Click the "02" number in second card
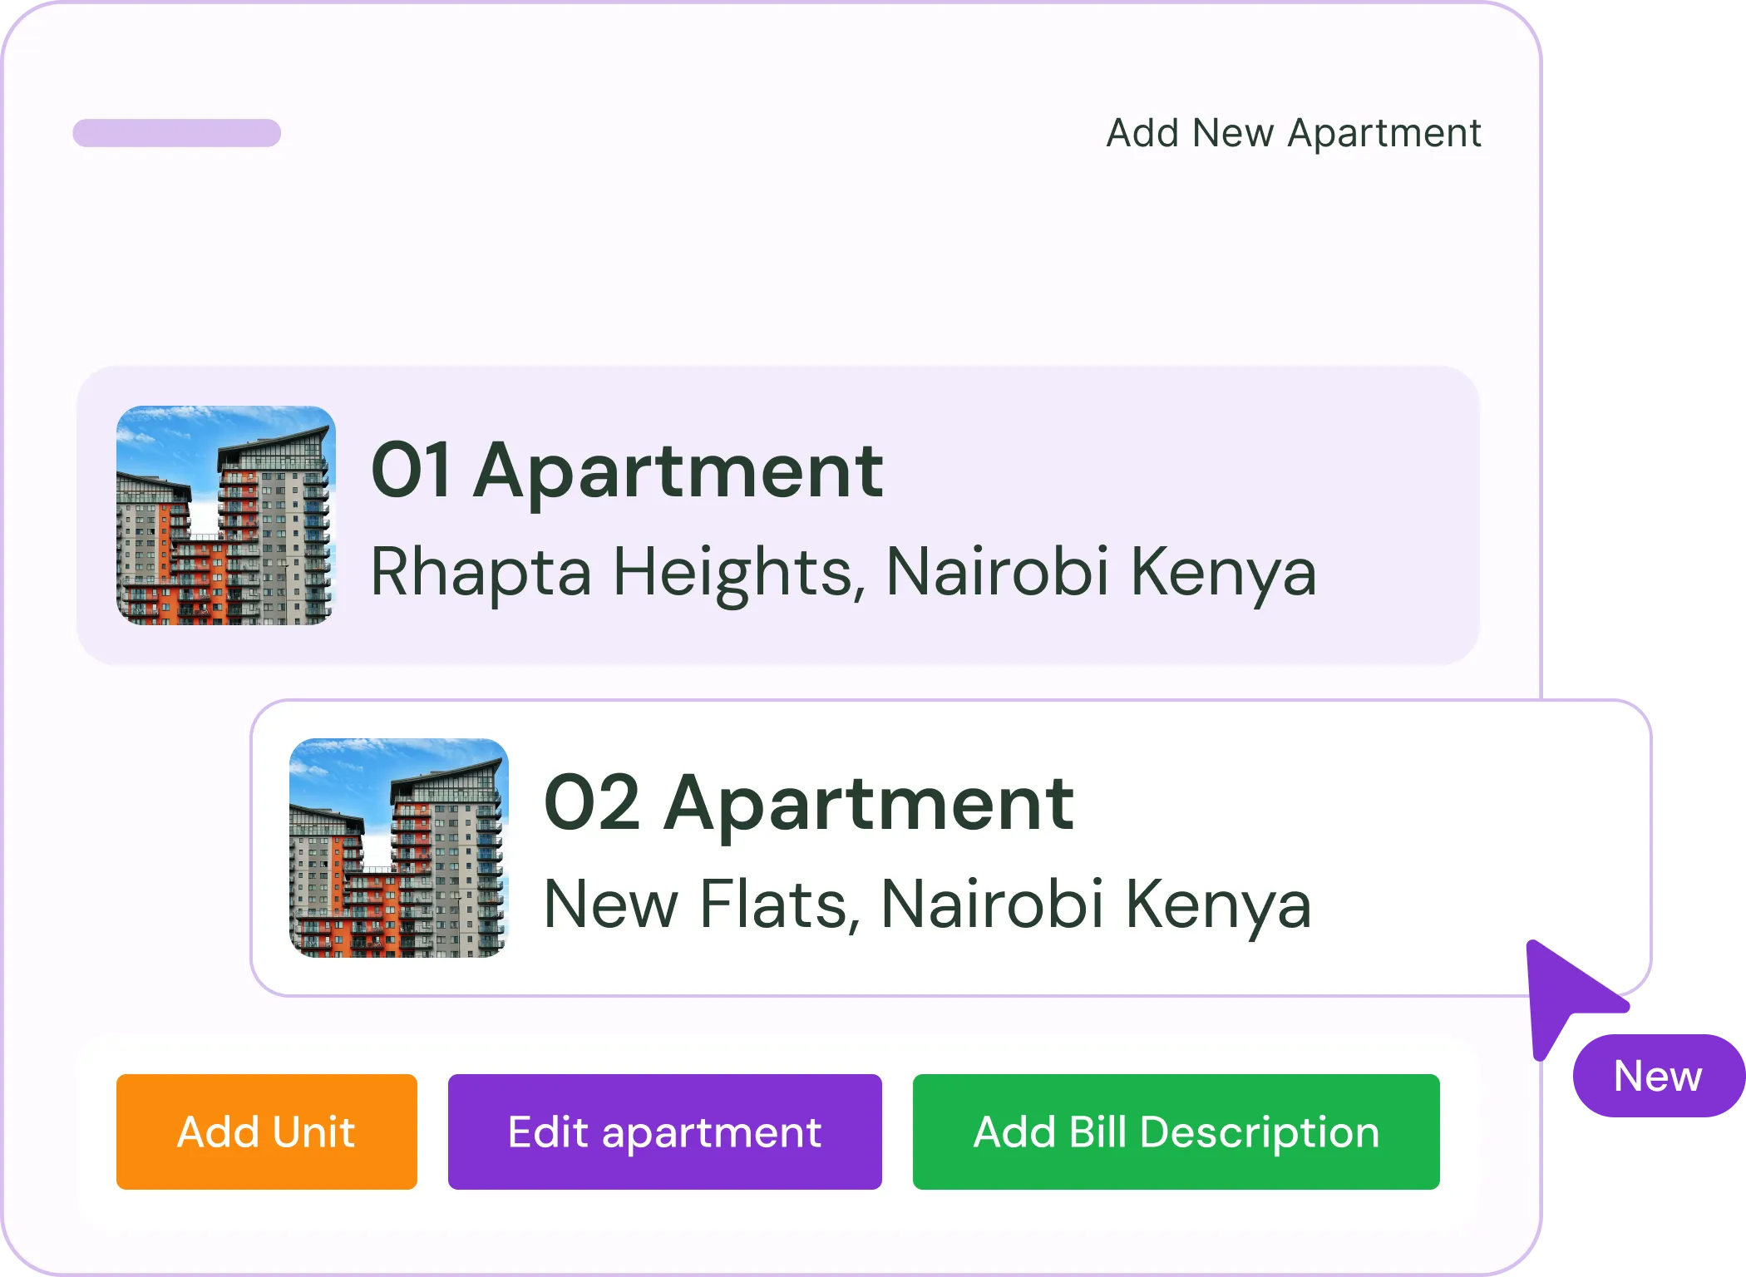The image size is (1746, 1277). pyautogui.click(x=592, y=803)
